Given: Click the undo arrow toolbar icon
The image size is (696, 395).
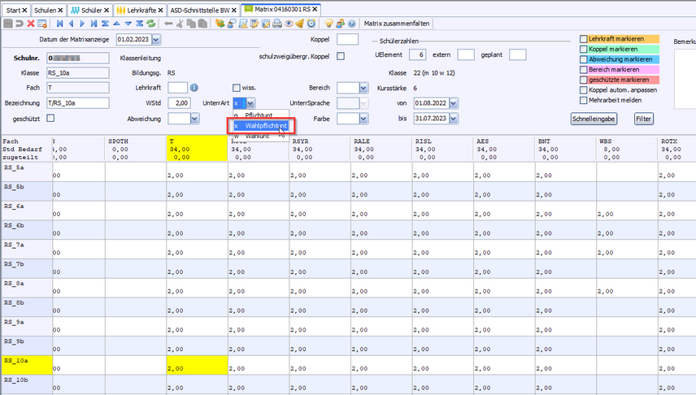Looking at the screenshot, I should click(19, 24).
